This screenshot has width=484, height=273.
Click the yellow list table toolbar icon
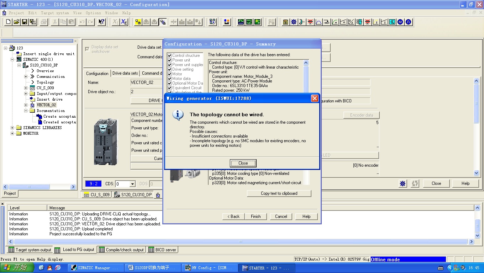click(x=285, y=22)
